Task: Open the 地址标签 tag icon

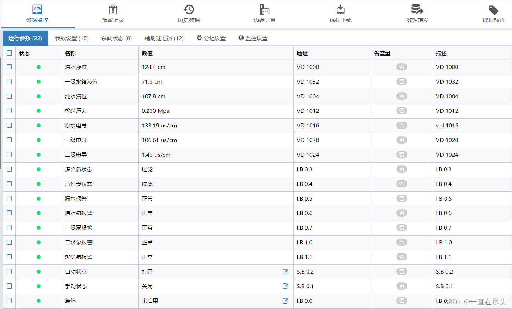Action: (493, 10)
